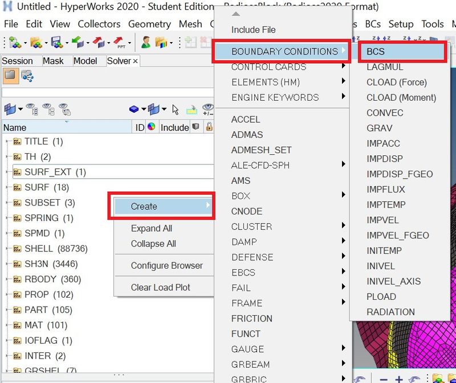Click the browser search input field

(106, 92)
